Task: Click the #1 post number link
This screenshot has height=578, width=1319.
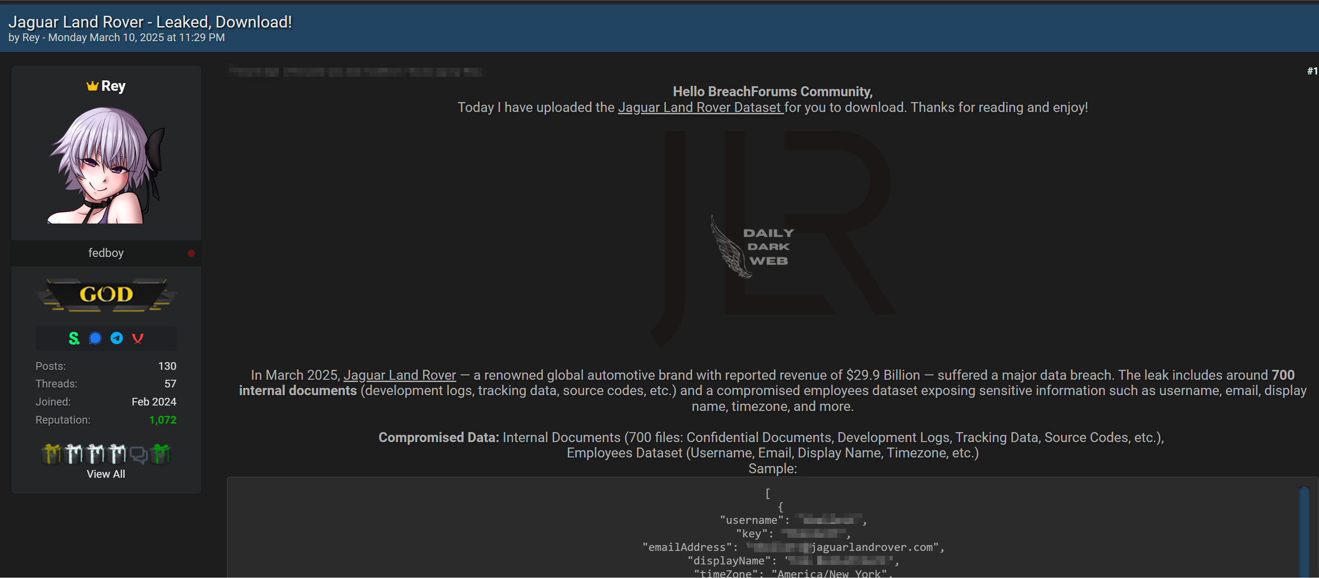Action: point(1312,71)
